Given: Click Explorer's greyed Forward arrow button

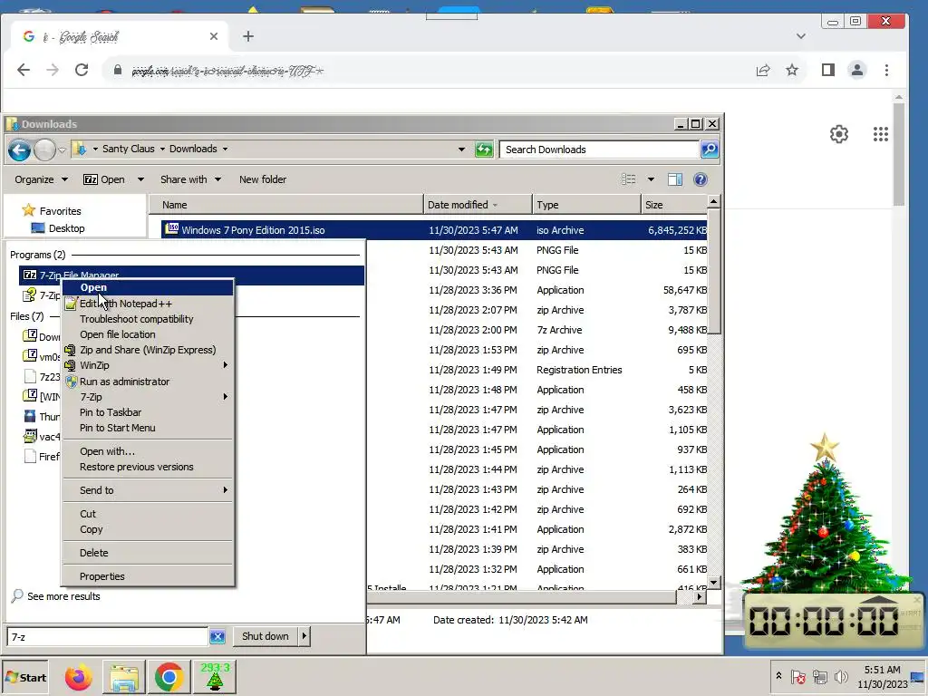Looking at the screenshot, I should [45, 150].
